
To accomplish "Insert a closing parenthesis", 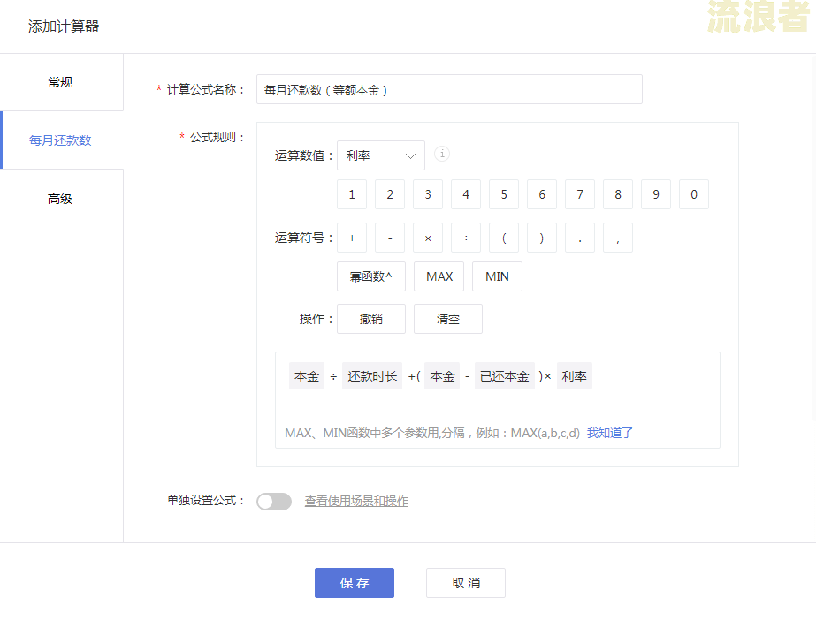I will 542,238.
